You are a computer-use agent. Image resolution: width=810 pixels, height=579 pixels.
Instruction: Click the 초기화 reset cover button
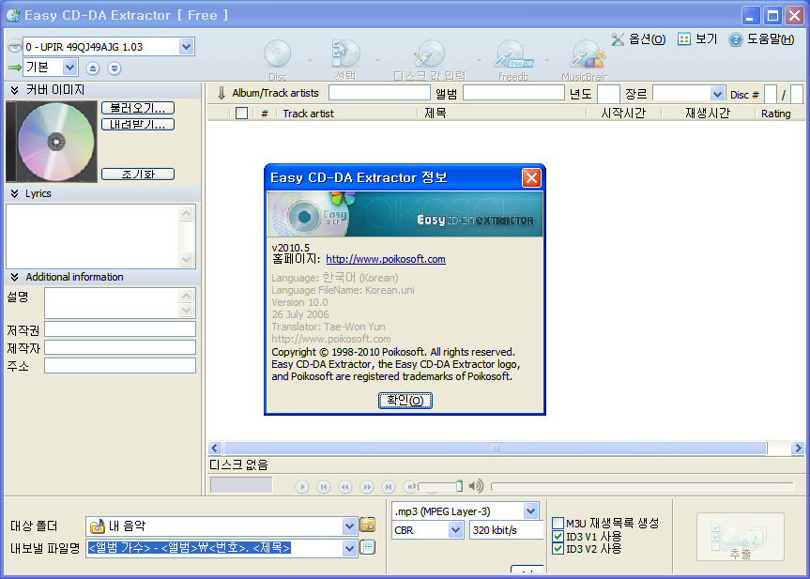pos(138,174)
